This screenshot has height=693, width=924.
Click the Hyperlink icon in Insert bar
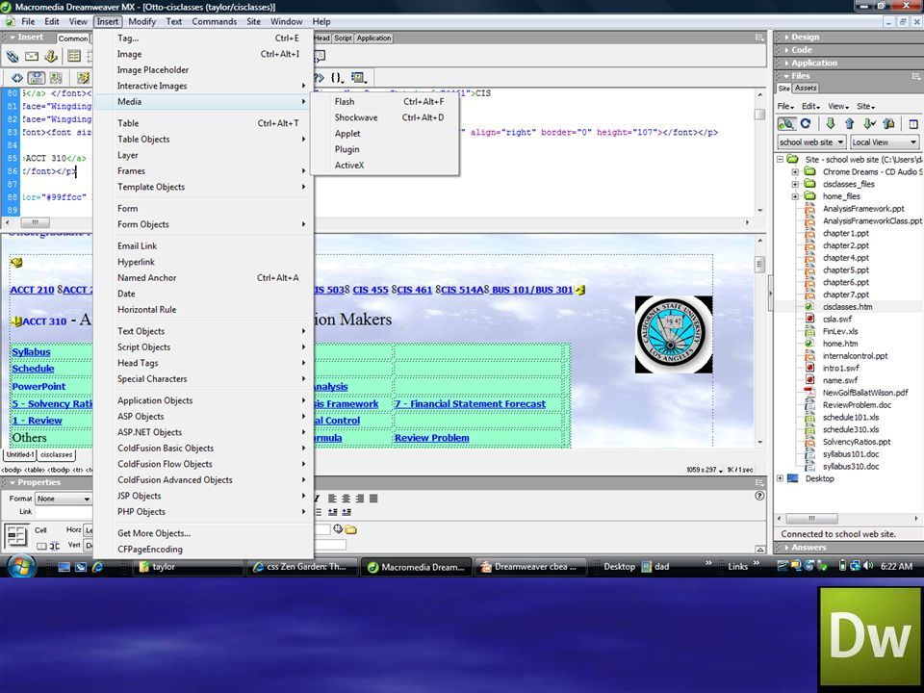13,57
